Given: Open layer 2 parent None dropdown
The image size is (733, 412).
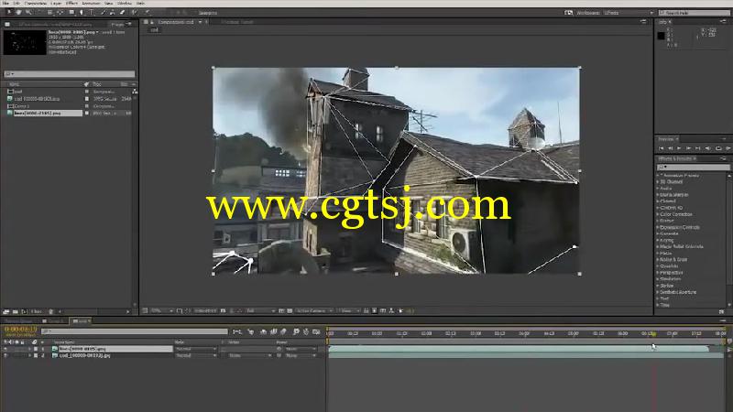Looking at the screenshot, I should [301, 355].
